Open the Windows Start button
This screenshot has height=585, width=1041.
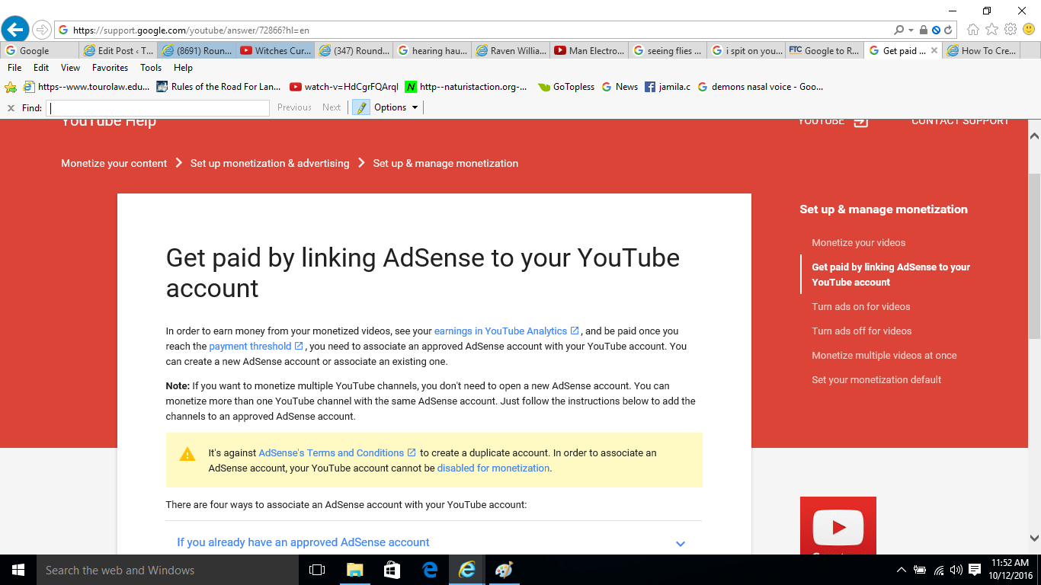(x=18, y=570)
